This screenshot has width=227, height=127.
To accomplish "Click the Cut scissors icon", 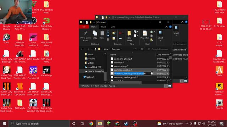I will pos(108,32).
